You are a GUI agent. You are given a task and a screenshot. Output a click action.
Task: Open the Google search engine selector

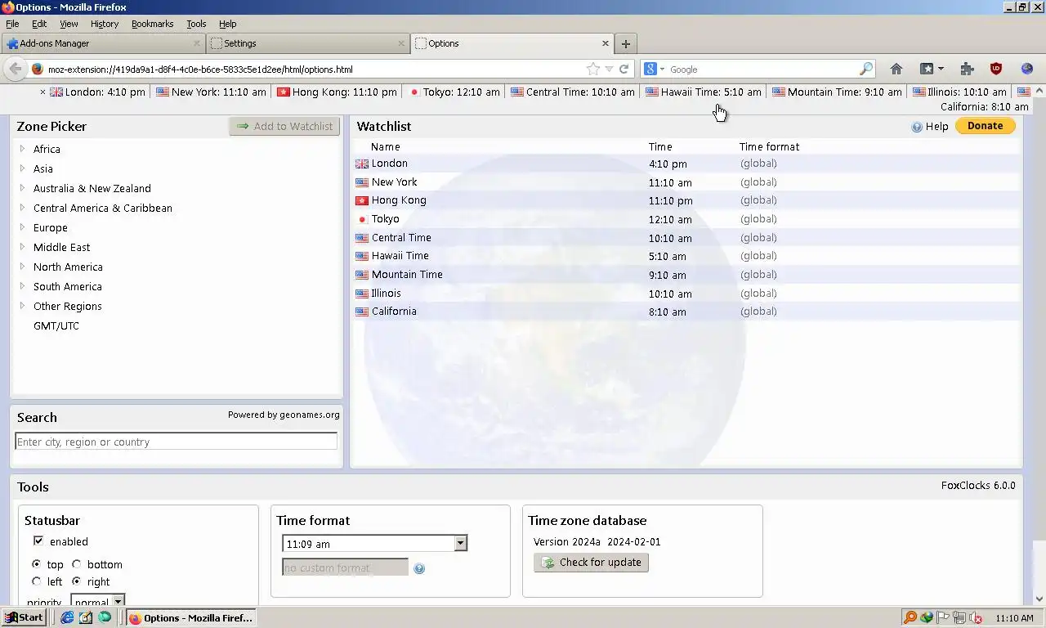point(654,70)
